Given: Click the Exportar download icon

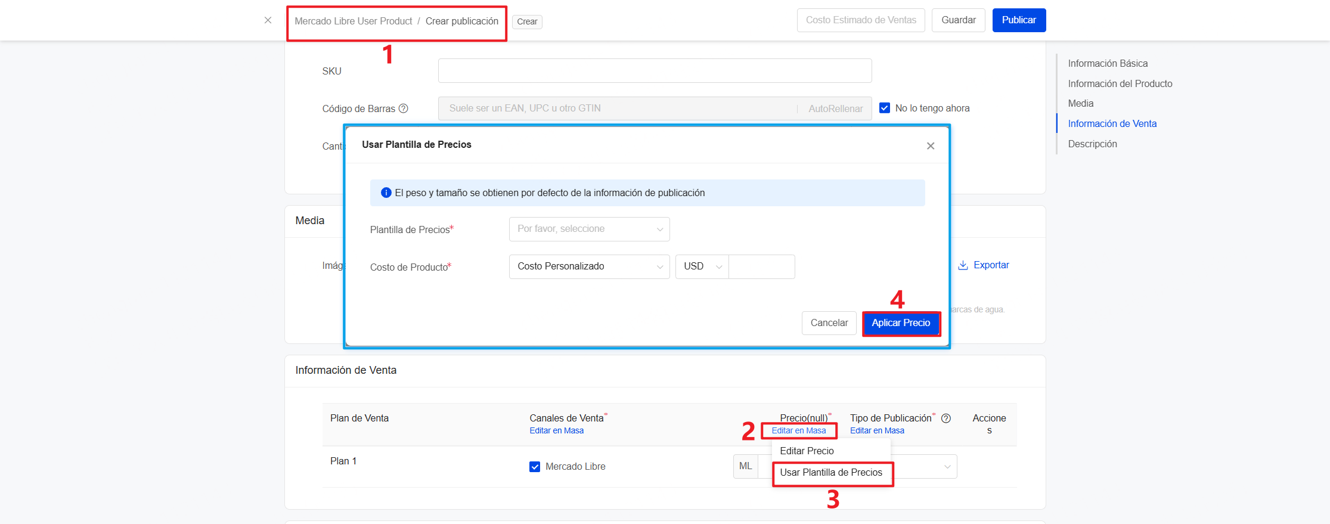Looking at the screenshot, I should [x=963, y=265].
